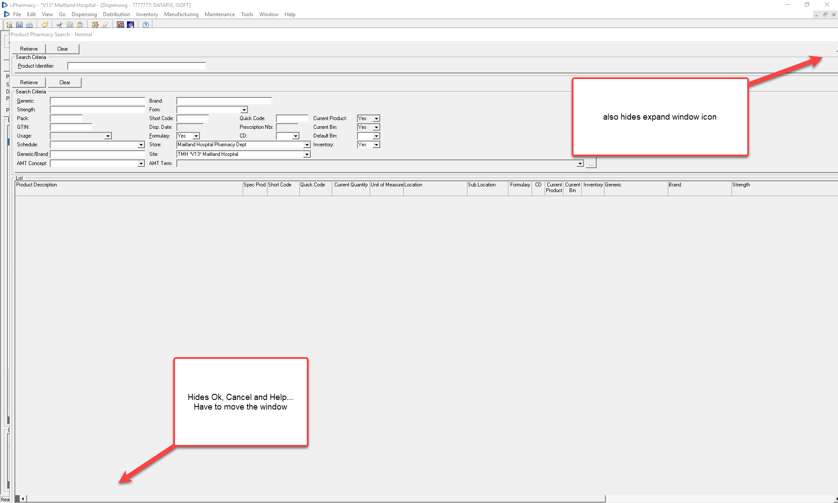Viewport: 838px width, 503px height.
Task: Open the Manufacturing menu
Action: click(x=181, y=14)
